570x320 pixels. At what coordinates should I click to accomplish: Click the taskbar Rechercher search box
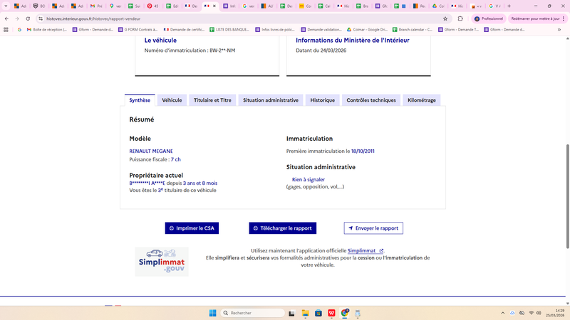coord(253,313)
